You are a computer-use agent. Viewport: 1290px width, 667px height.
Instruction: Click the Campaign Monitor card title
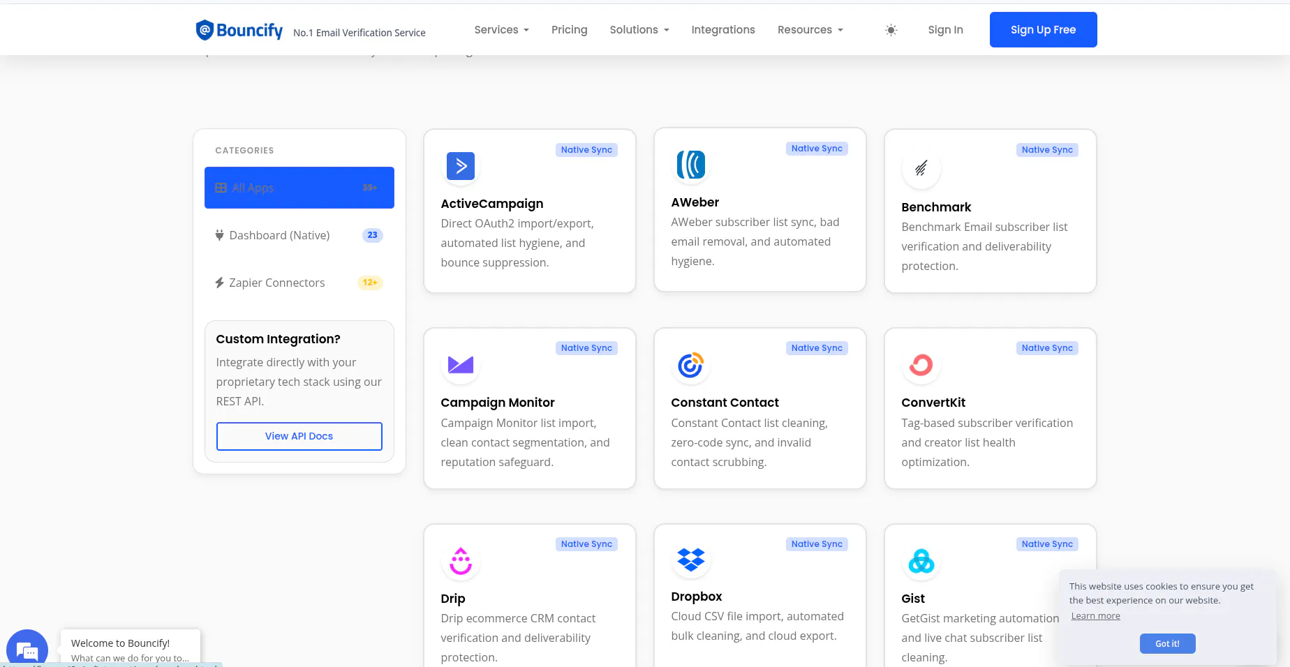[x=498, y=403]
